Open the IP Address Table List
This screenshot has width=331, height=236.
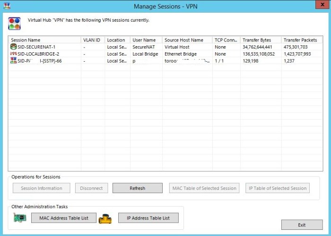click(148, 218)
